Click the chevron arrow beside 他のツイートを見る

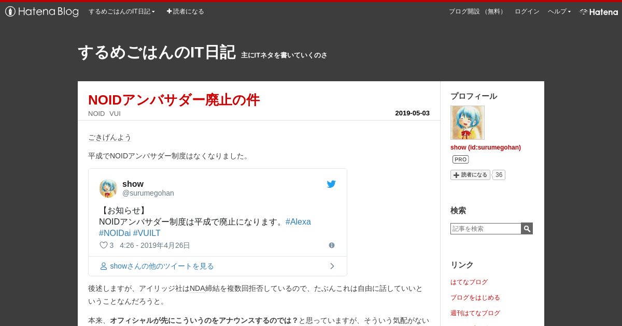tap(332, 266)
